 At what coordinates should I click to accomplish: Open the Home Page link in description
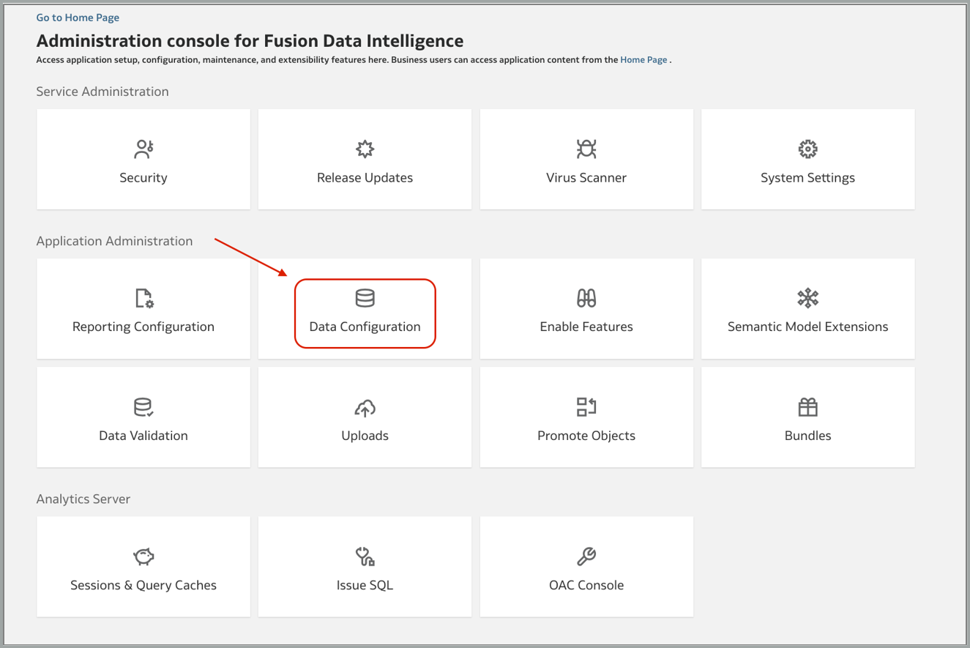point(643,59)
